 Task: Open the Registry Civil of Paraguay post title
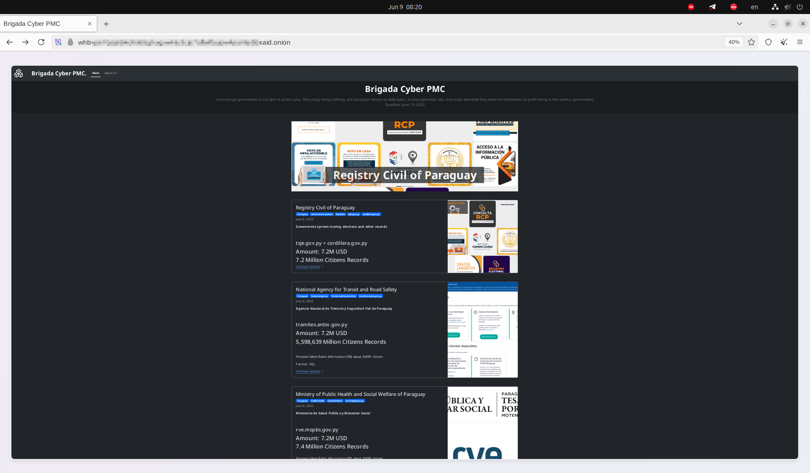click(325, 208)
